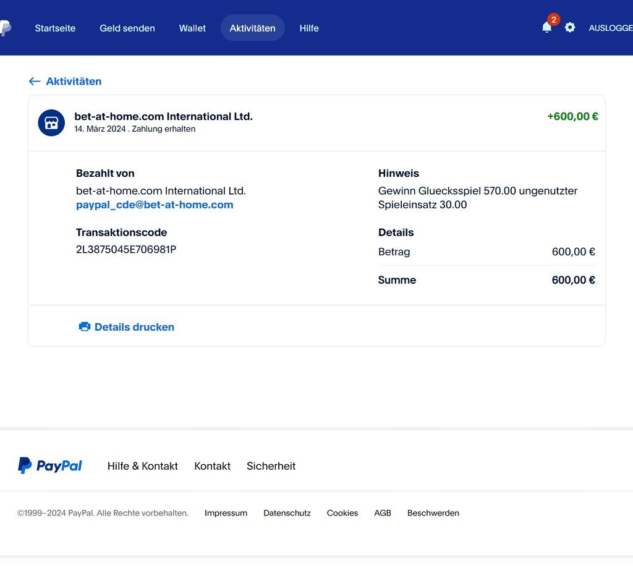Click the Hilfe & Kontakt link
Screen dimensions: 633x568
pos(143,465)
